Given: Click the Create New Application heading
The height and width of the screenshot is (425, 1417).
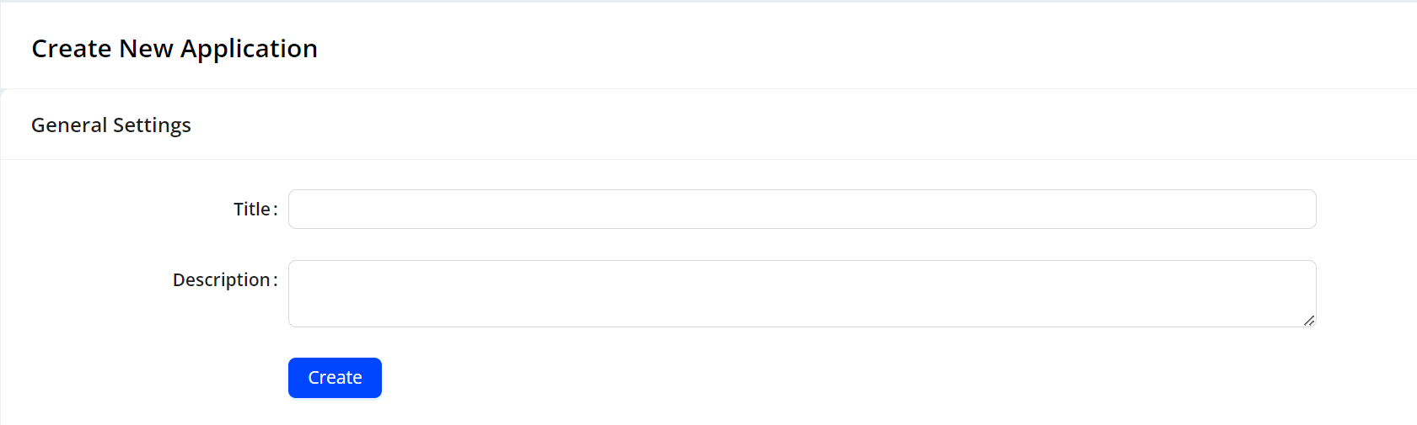Looking at the screenshot, I should (x=174, y=49).
